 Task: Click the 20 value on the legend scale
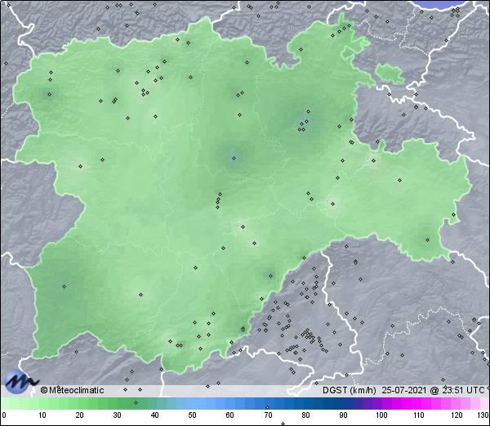[80, 415]
